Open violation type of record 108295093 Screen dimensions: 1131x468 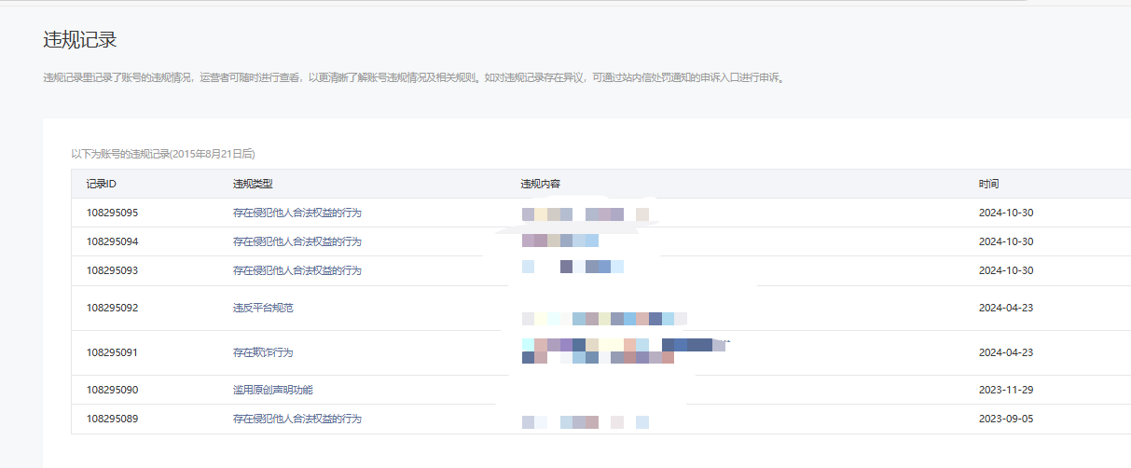297,270
